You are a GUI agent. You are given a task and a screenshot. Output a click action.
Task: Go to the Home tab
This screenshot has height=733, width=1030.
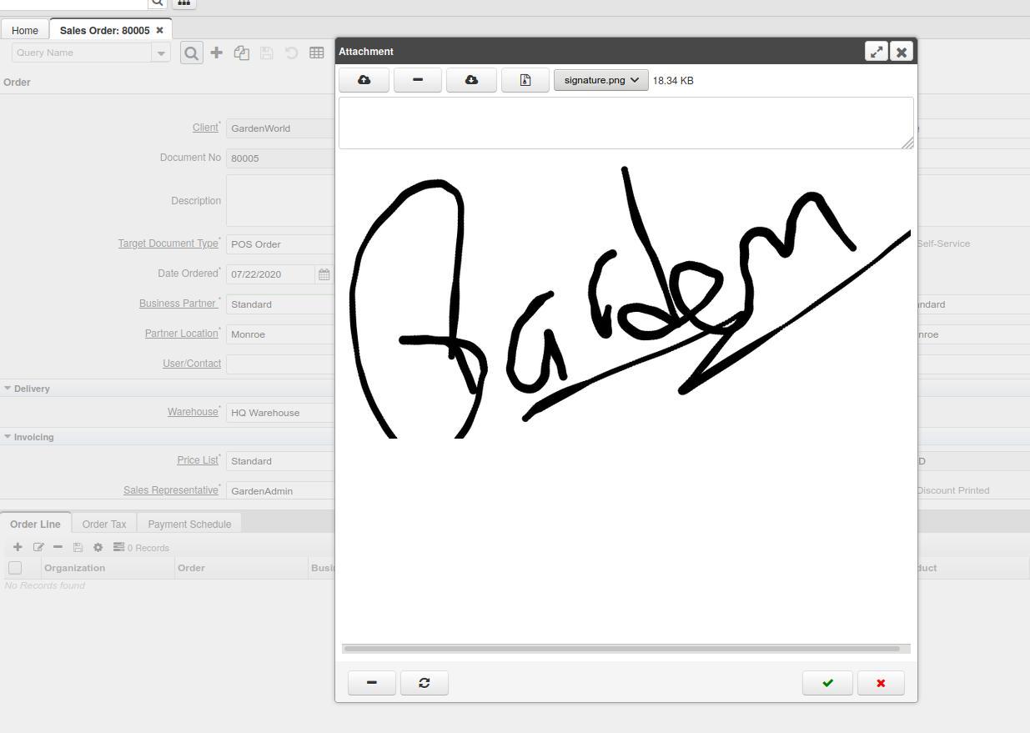click(25, 30)
